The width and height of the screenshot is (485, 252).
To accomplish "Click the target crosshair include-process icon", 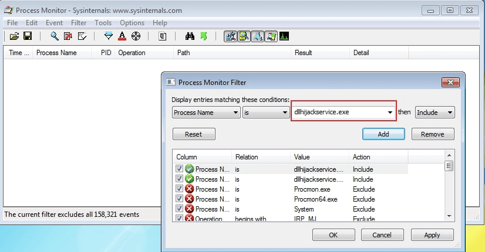I will (136, 36).
